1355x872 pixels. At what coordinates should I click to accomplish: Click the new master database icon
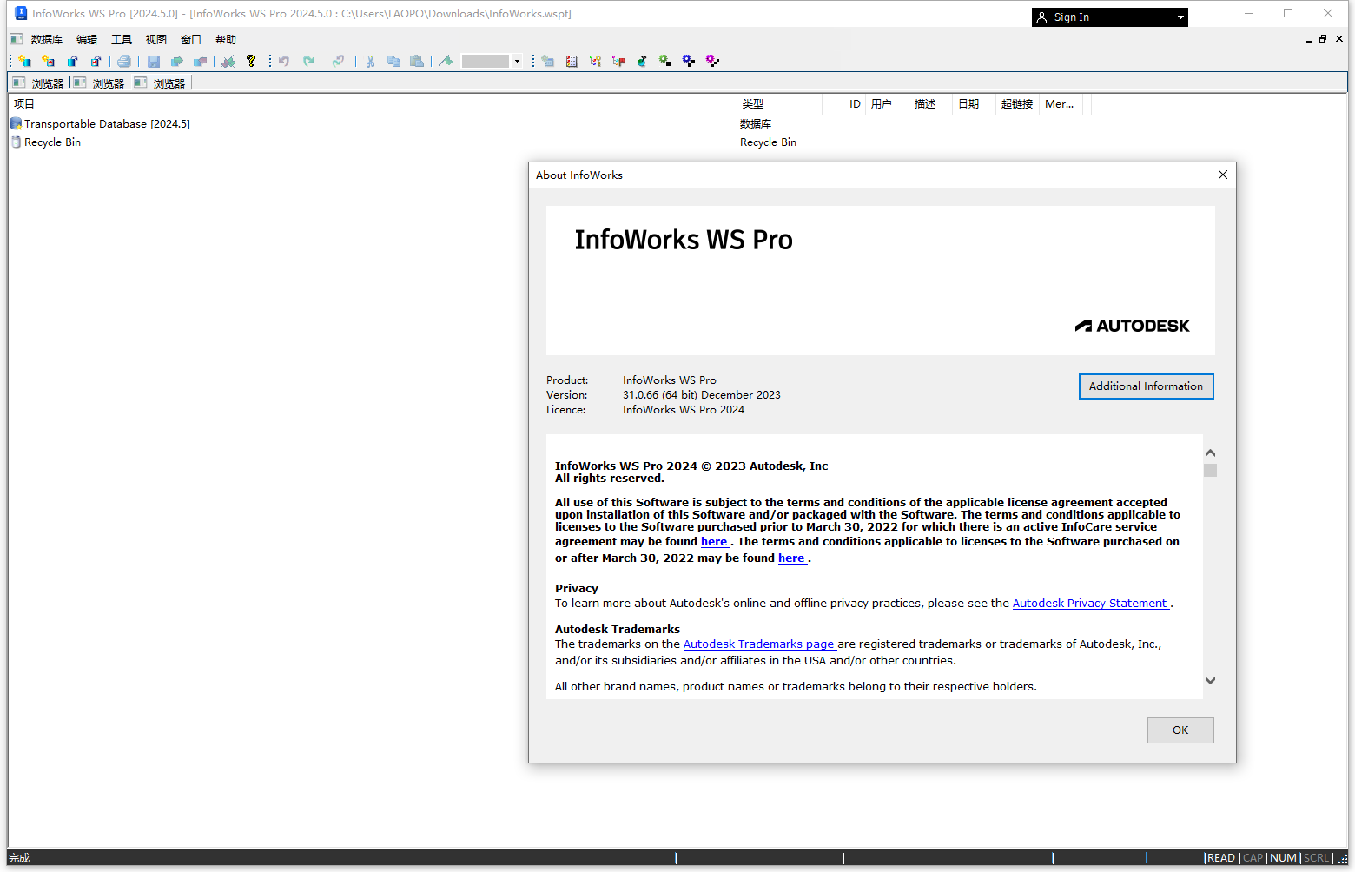(x=25, y=61)
